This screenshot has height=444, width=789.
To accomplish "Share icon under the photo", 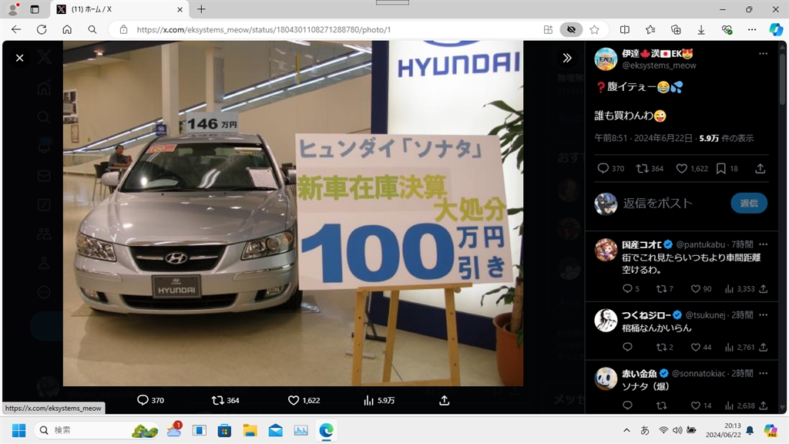I will coord(445,400).
